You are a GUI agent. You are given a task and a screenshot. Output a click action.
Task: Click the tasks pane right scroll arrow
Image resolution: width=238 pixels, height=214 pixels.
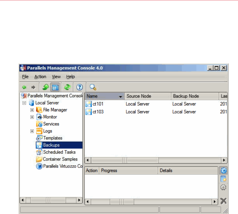pos(215,202)
